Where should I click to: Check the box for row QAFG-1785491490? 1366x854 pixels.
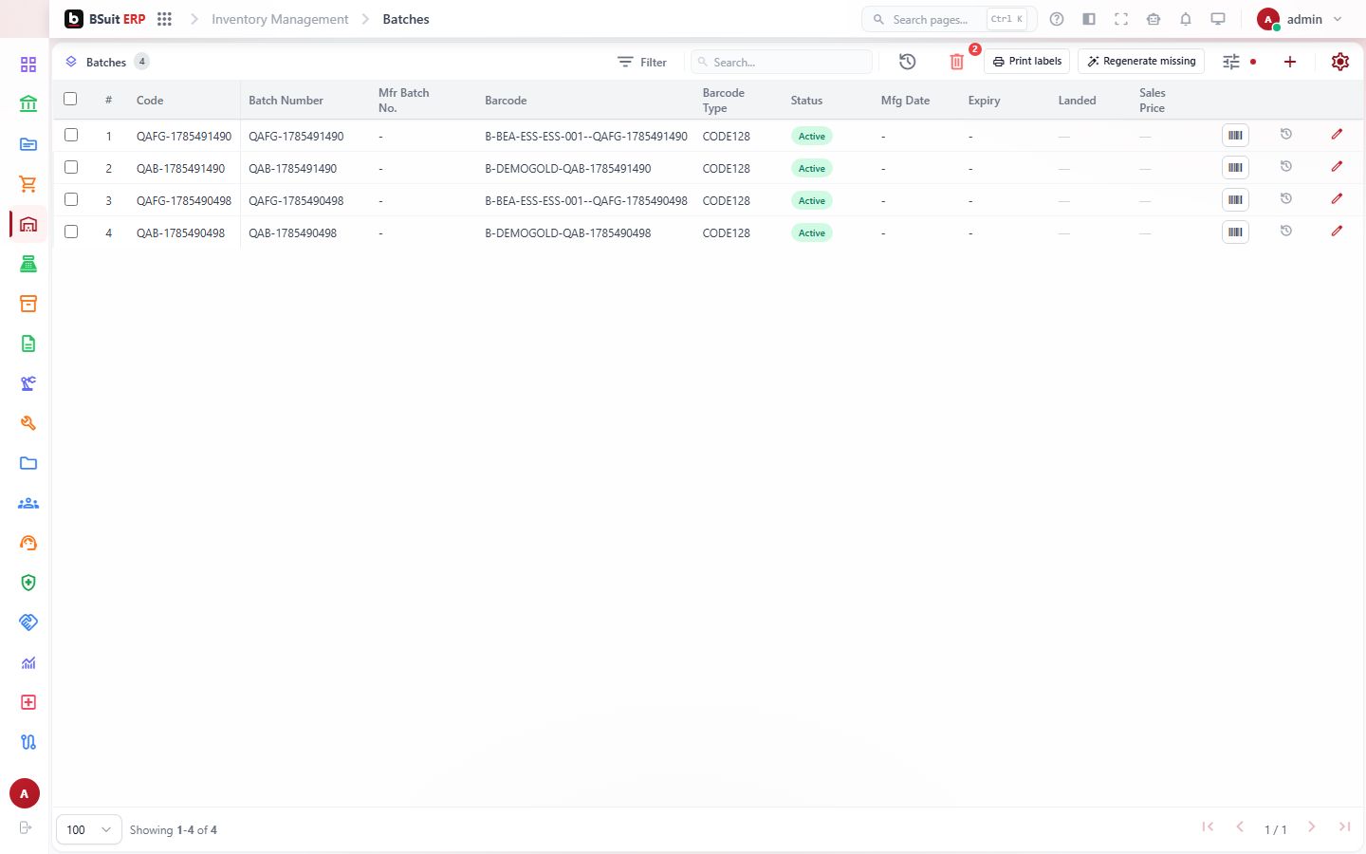pyautogui.click(x=71, y=135)
